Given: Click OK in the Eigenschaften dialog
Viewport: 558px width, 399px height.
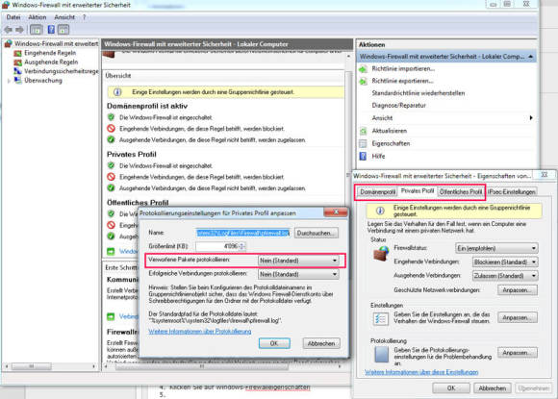Looking at the screenshot, I should coord(451,388).
